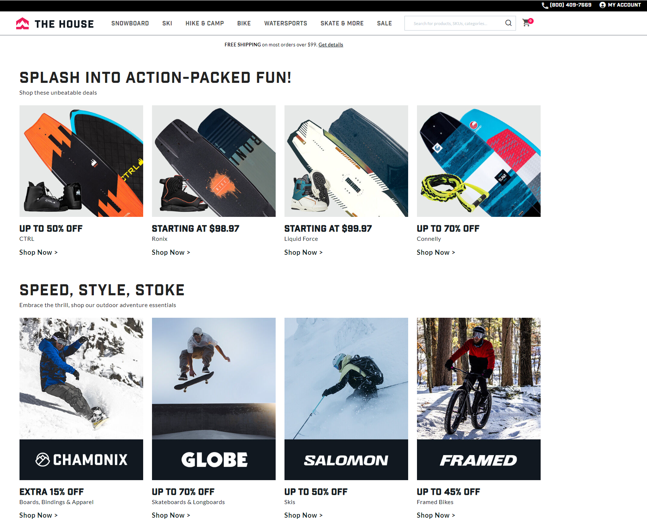Click the Framed brand logo
Image resolution: width=647 pixels, height=528 pixels.
[x=478, y=460]
